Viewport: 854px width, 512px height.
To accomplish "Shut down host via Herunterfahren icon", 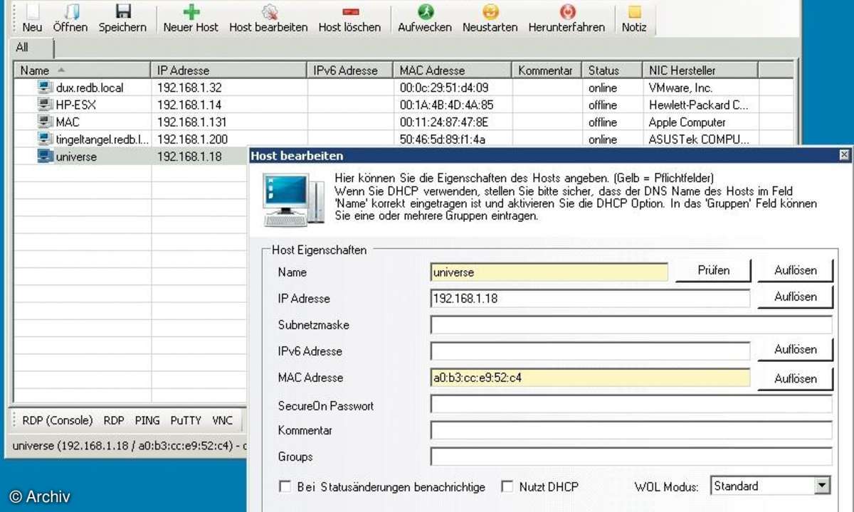I will 567,12.
